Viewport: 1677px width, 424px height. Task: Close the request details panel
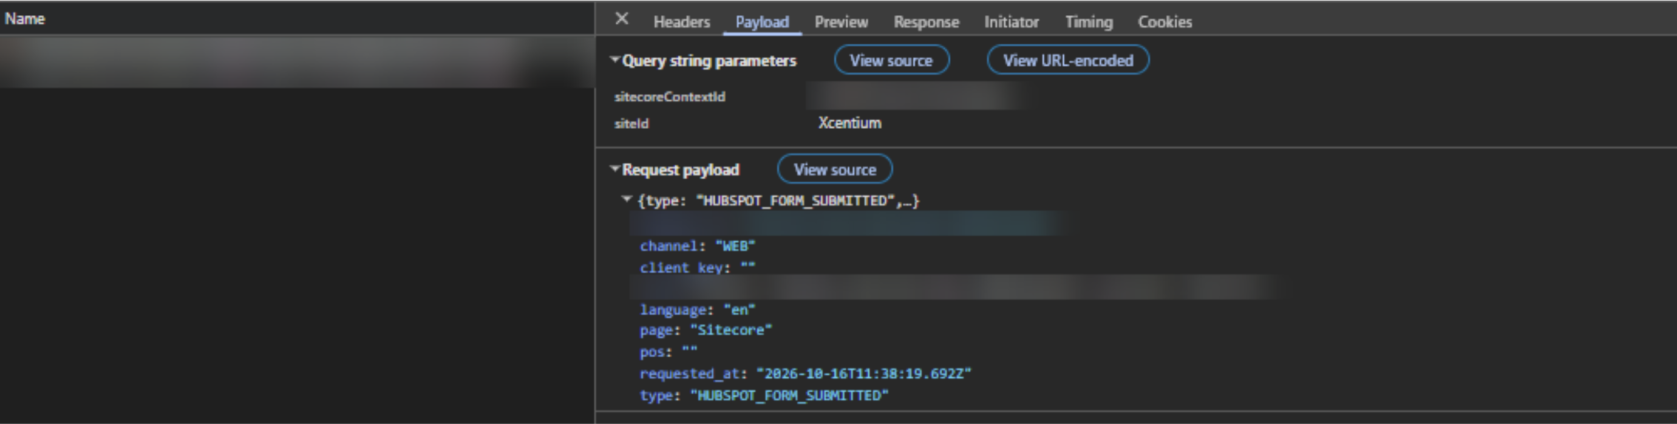point(622,19)
